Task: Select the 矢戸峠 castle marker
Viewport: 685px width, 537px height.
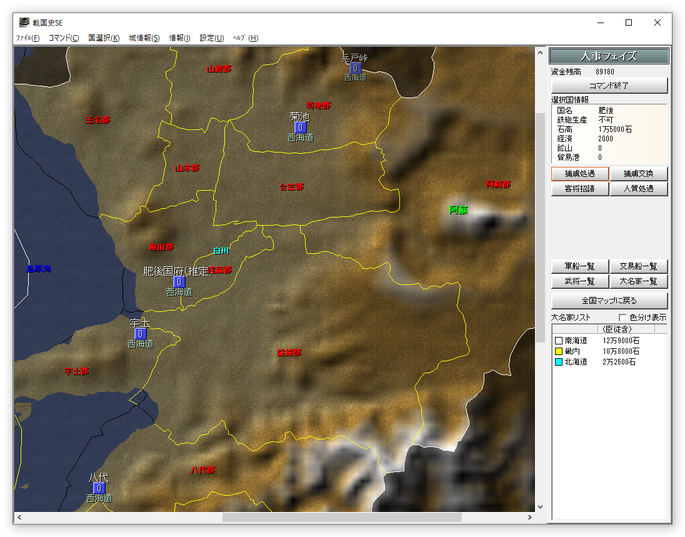Action: [355, 68]
